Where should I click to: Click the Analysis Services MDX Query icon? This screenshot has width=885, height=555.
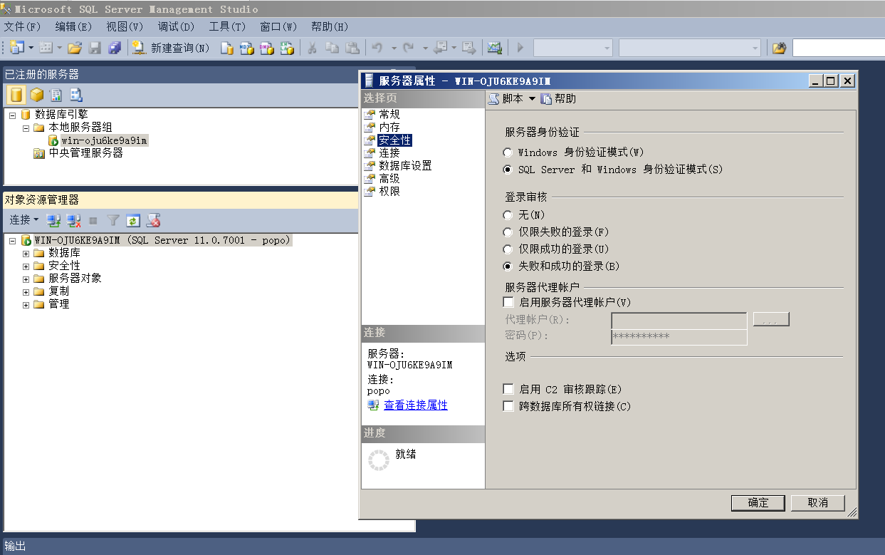247,48
